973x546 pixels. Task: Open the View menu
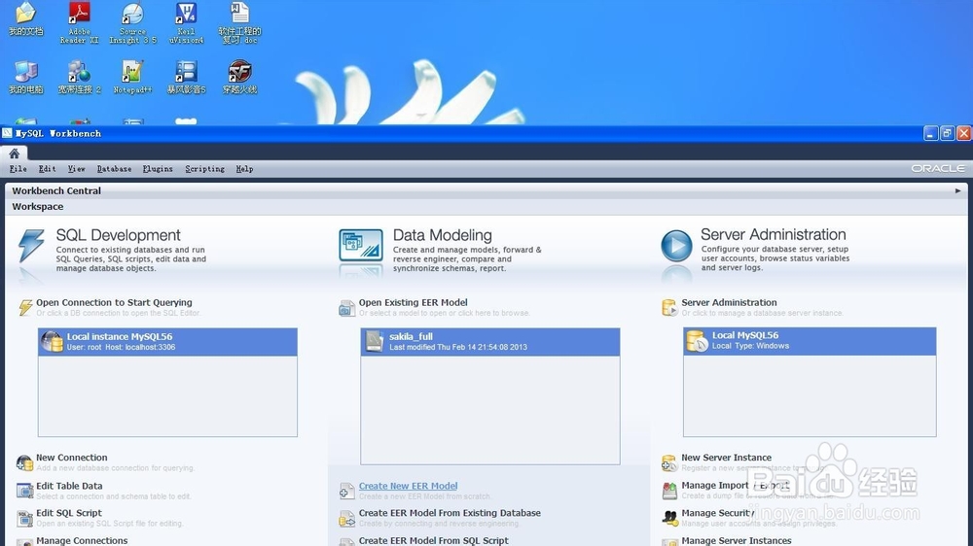coord(76,169)
